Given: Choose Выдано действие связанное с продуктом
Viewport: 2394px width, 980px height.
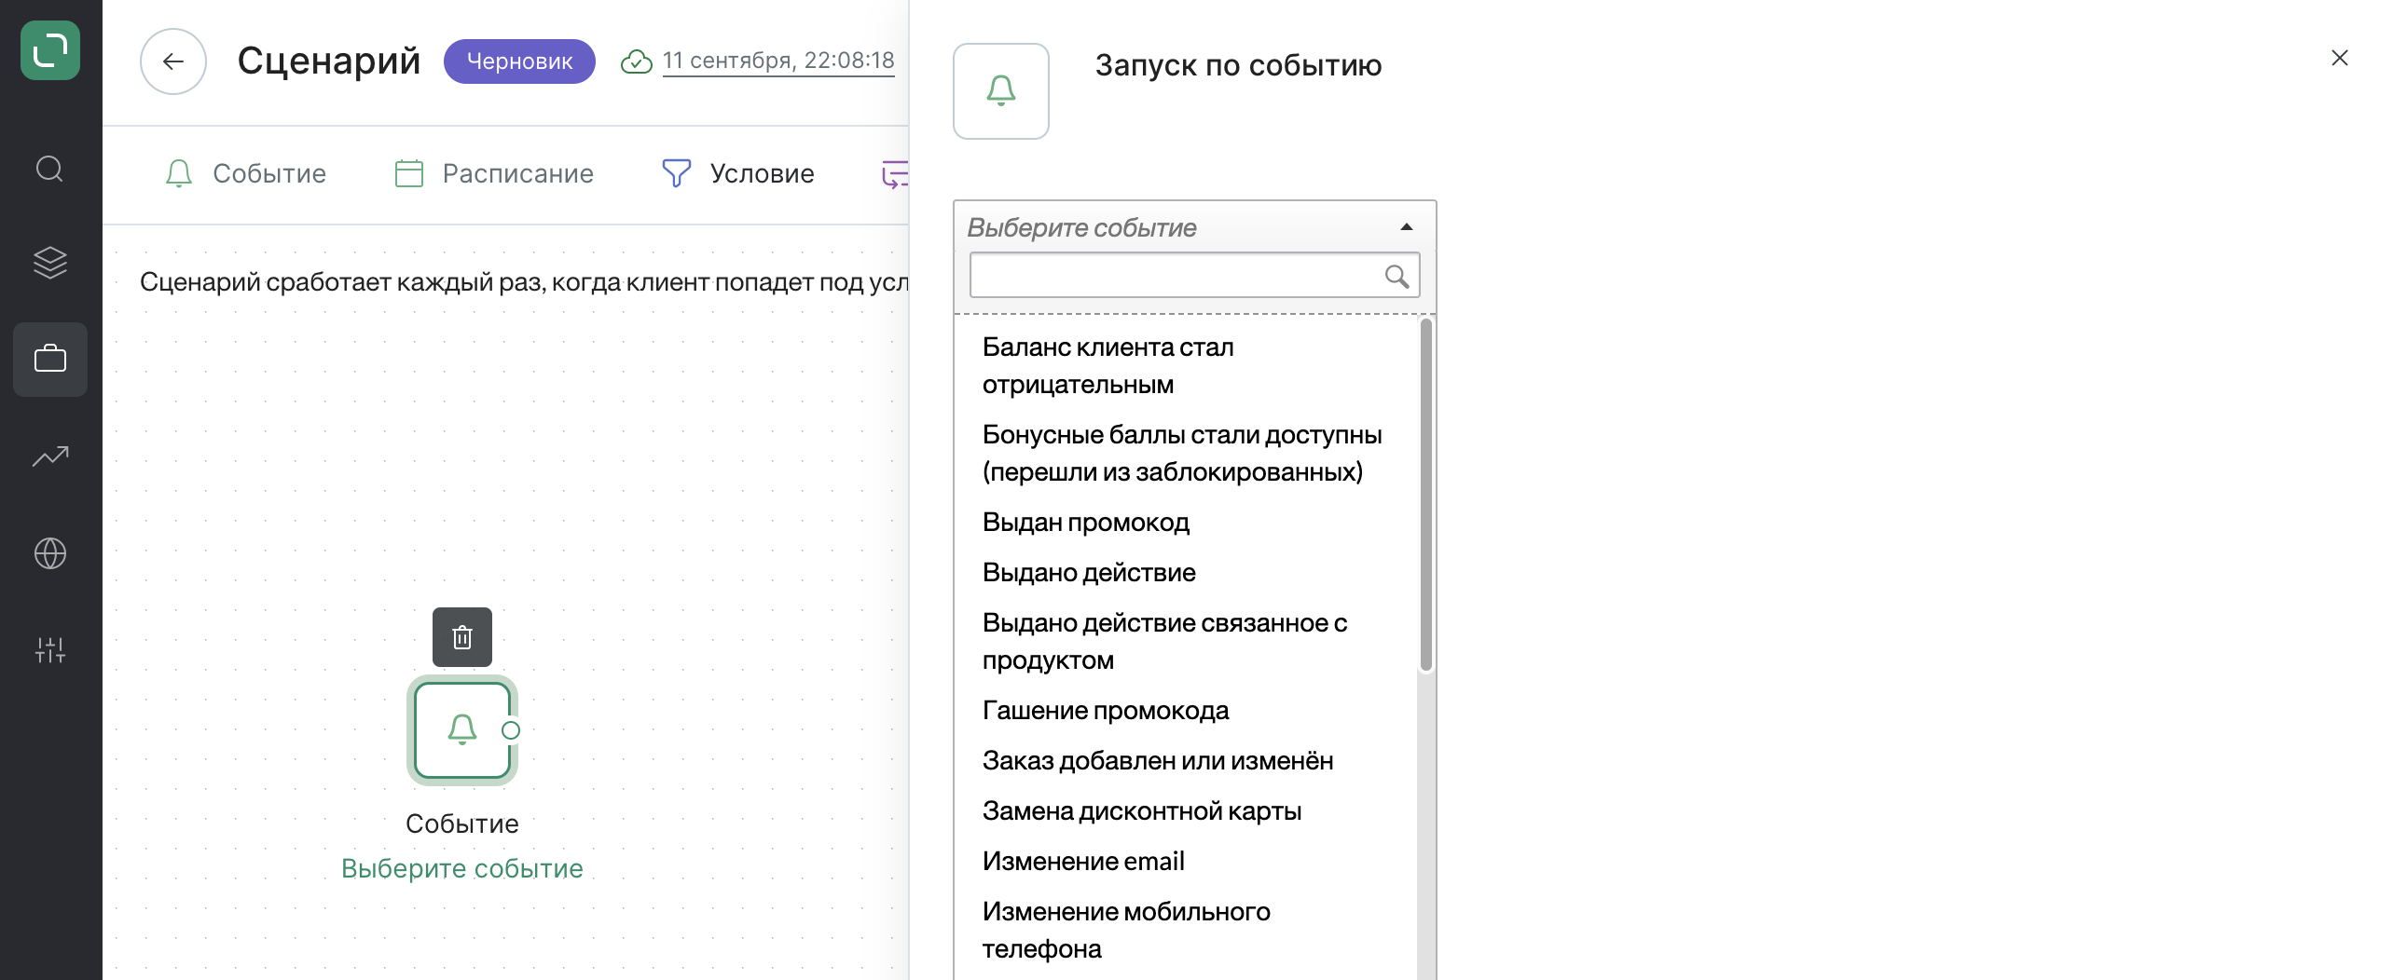Looking at the screenshot, I should pyautogui.click(x=1186, y=642).
